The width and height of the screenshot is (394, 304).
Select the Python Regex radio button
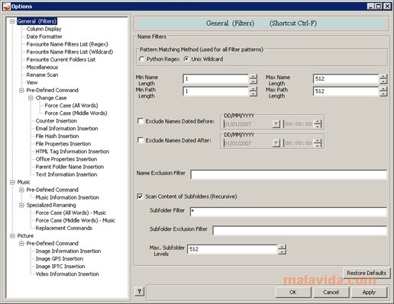click(141, 59)
